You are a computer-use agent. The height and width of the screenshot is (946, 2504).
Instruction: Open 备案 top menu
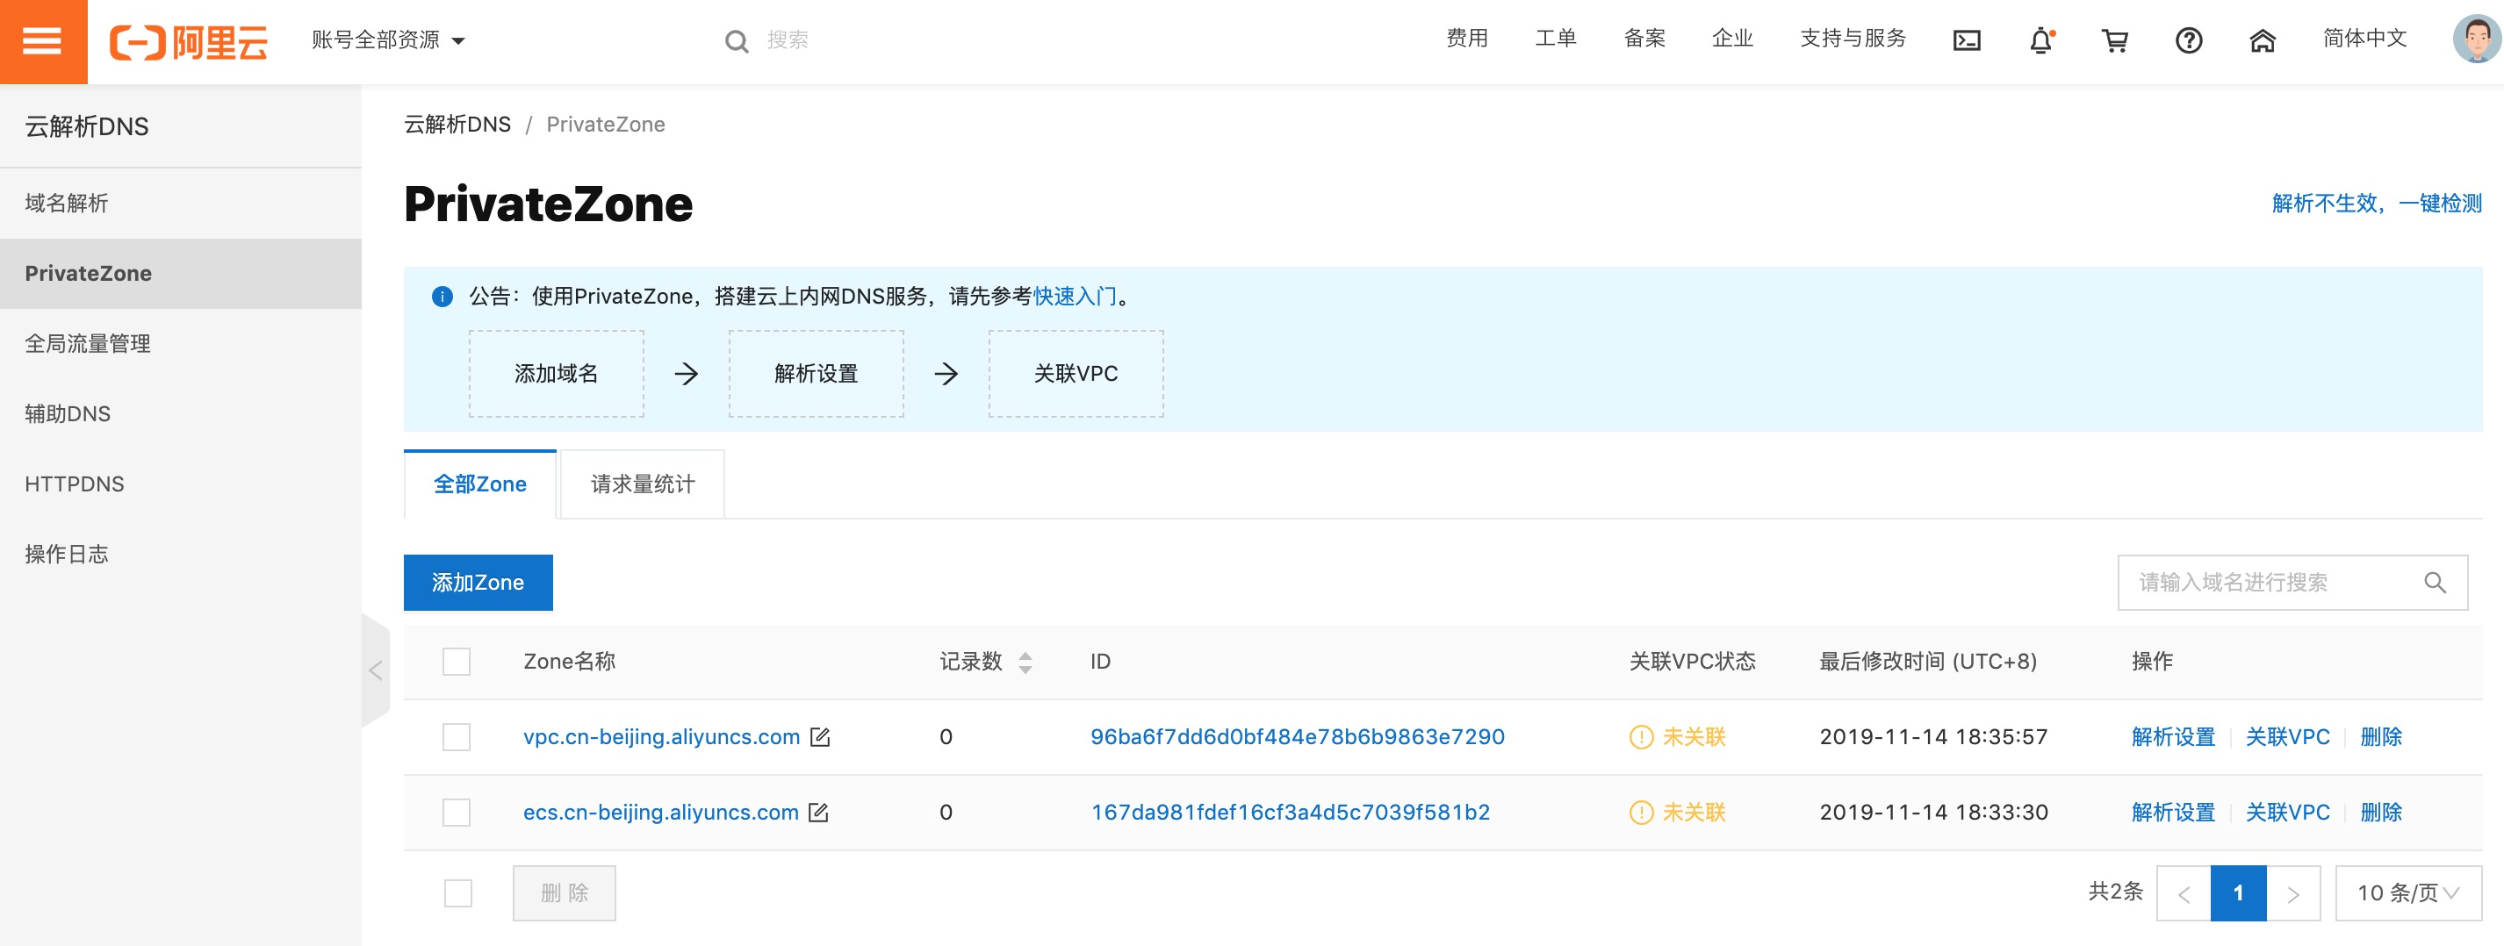point(1644,39)
